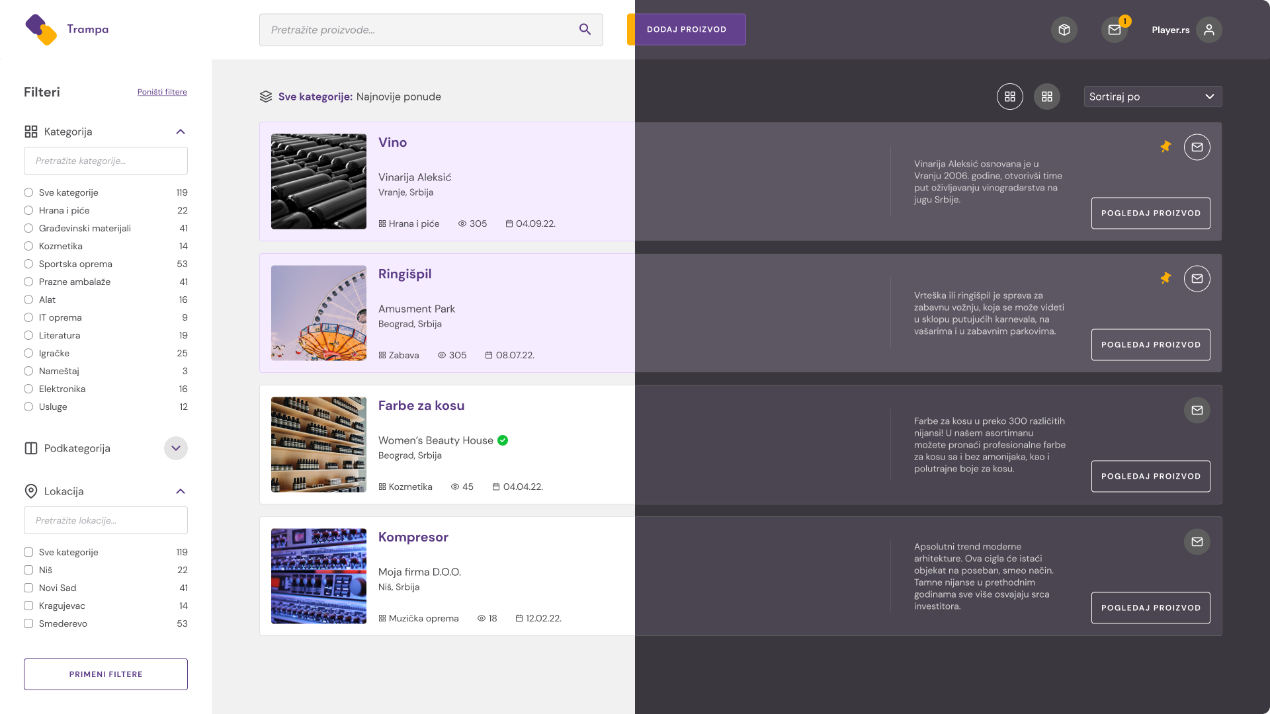This screenshot has height=714, width=1270.
Task: Check the Novi Sad location checkbox
Action: tap(28, 588)
